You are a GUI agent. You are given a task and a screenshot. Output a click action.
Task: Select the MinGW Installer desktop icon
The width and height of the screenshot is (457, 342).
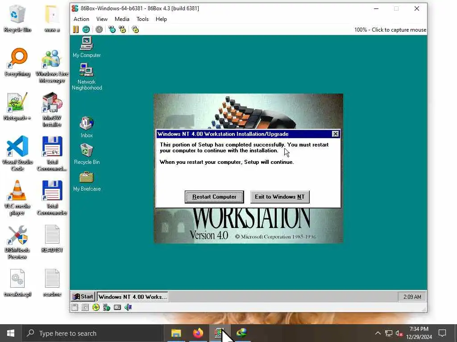click(52, 110)
